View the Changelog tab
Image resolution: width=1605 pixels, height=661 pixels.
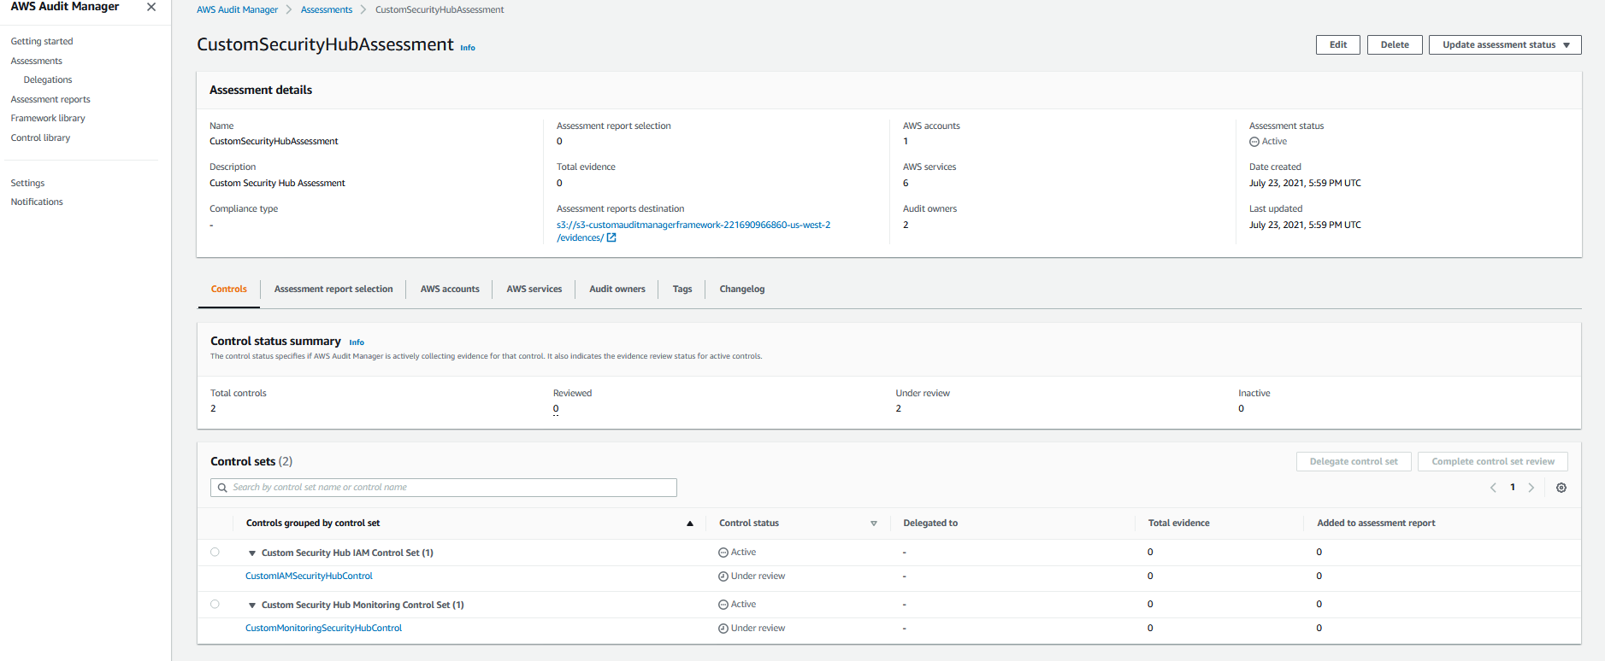[x=742, y=290]
